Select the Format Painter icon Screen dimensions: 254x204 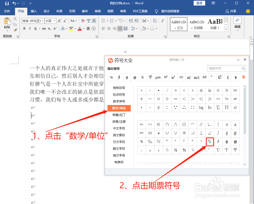(x=15, y=30)
